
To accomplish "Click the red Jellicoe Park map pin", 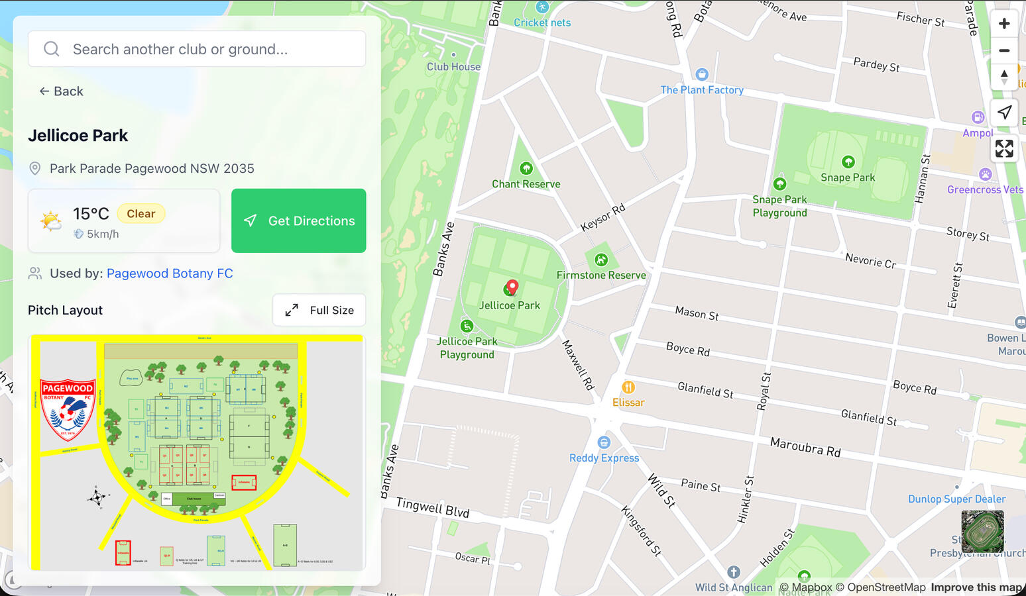I will pos(512,287).
